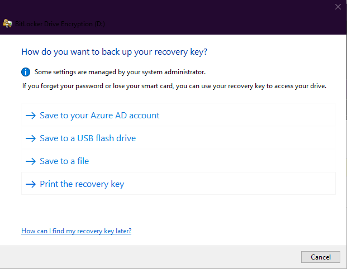Click the blue information icon
The width and height of the screenshot is (347, 269).
tap(26, 72)
